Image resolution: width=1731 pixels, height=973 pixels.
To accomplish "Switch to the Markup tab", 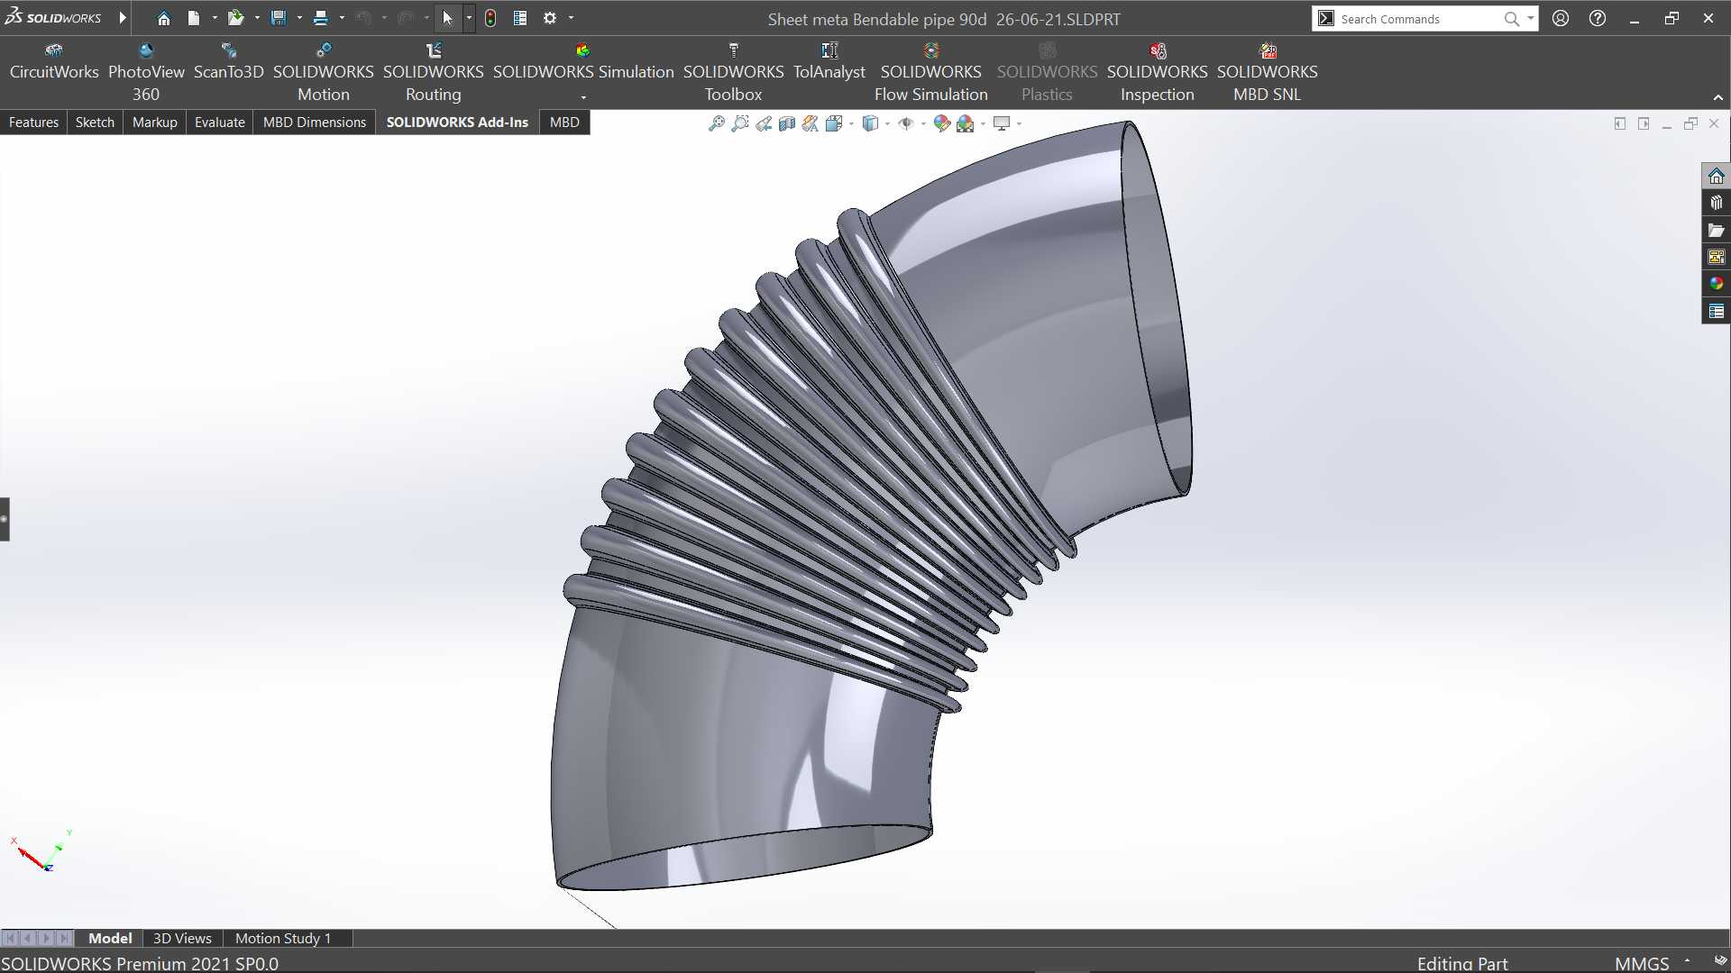I will click(x=154, y=123).
